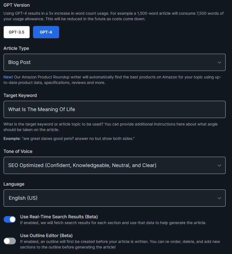
Task: Click the Use Outline Editor (Beta) label
Action: pyautogui.click(x=46, y=235)
